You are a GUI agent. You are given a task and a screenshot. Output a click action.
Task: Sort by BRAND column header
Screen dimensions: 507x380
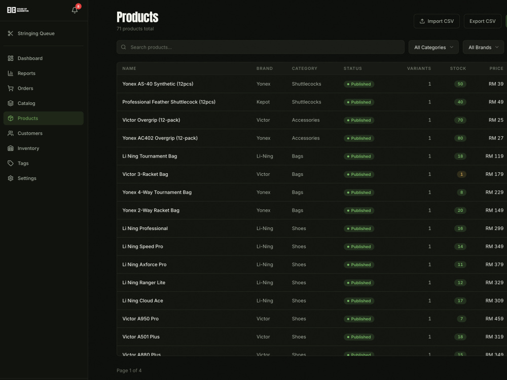click(265, 68)
